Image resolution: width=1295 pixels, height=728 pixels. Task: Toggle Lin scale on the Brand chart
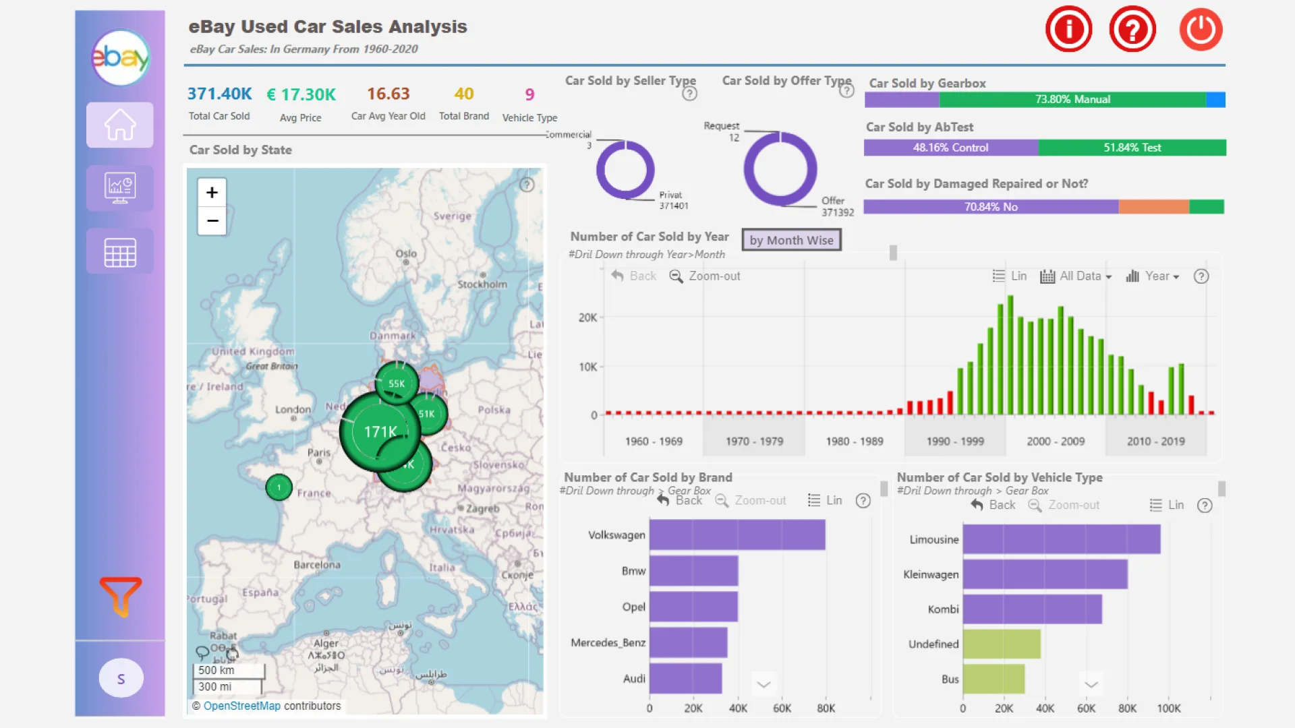[826, 500]
